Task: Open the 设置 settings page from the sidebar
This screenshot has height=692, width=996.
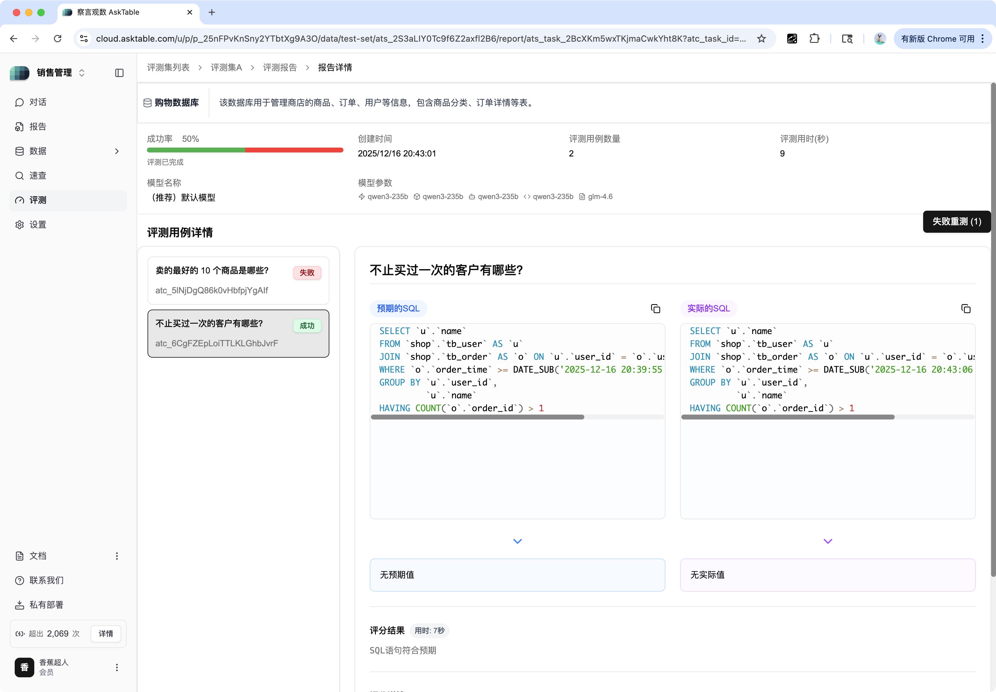Action: 38,225
